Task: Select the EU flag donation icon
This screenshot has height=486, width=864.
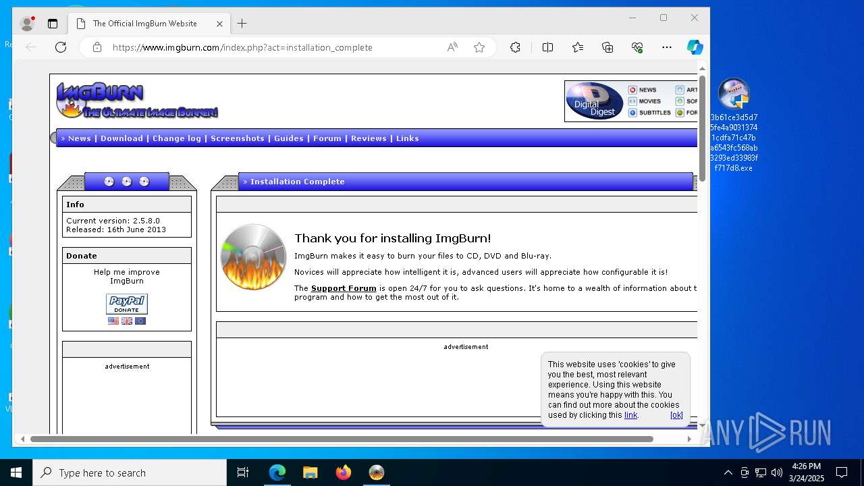Action: click(x=140, y=321)
